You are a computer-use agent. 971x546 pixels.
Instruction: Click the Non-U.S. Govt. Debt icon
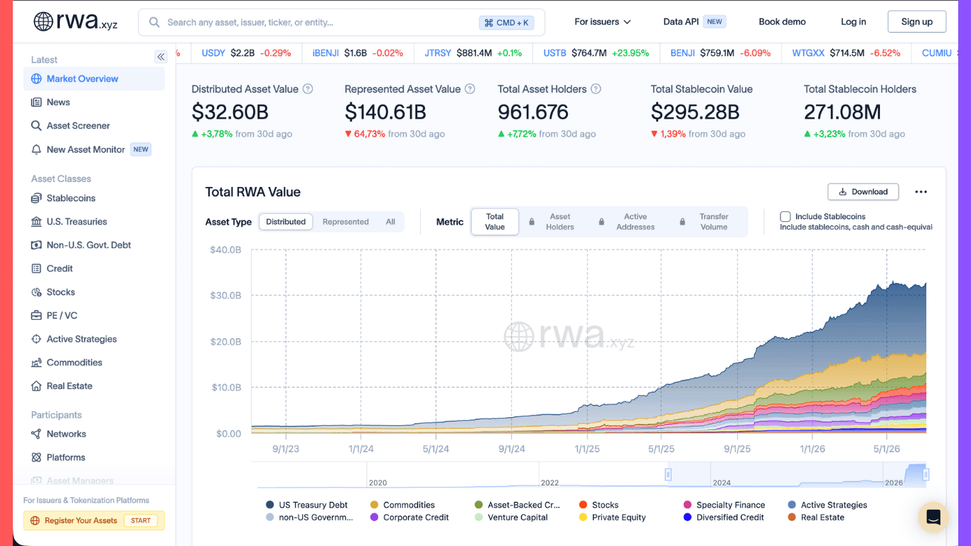(x=36, y=245)
